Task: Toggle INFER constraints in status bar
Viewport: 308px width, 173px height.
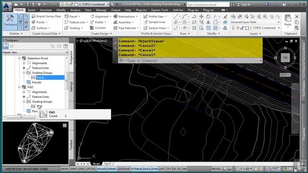Action: pos(64,169)
